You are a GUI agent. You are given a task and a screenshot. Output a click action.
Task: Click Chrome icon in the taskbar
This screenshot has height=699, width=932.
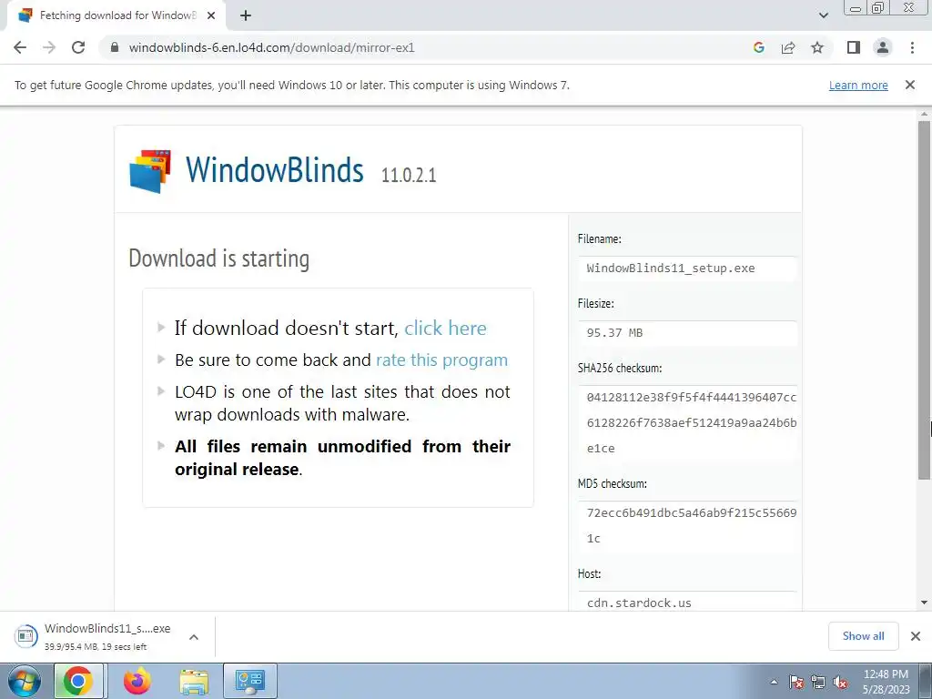pyautogui.click(x=78, y=681)
